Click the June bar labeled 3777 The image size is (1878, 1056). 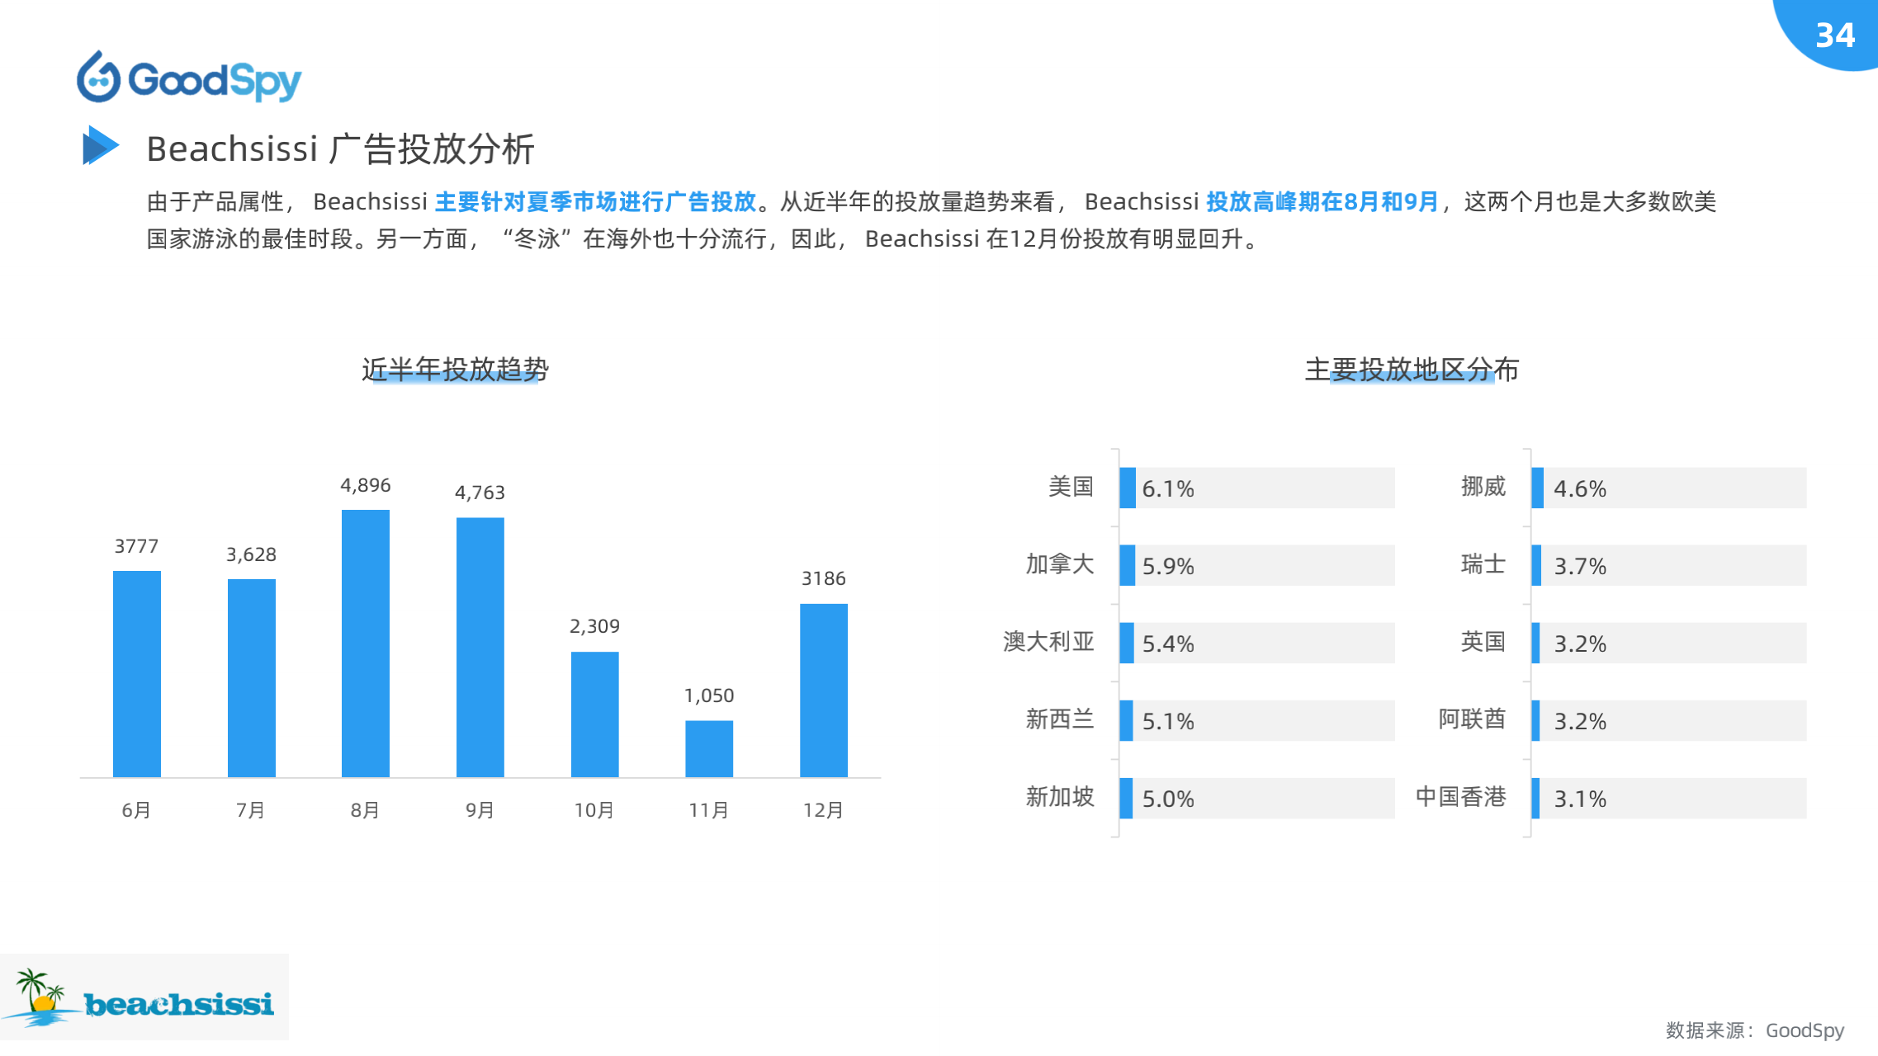pos(136,673)
